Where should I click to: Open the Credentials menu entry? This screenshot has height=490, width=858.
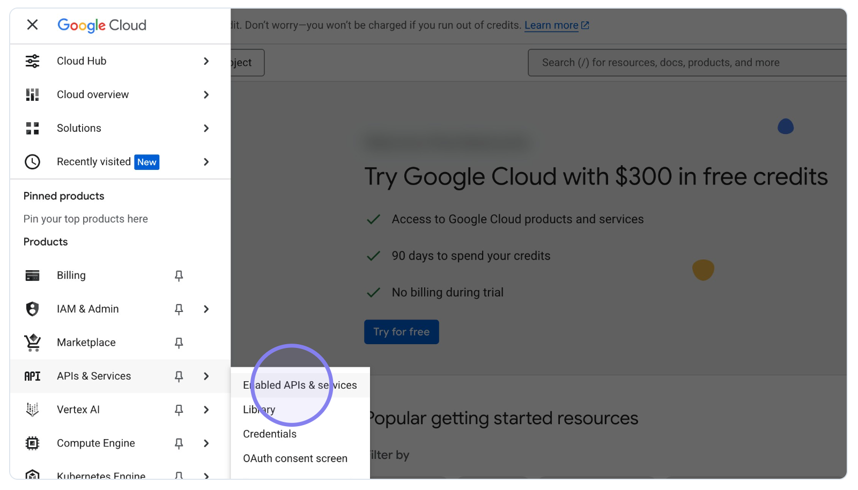[270, 434]
